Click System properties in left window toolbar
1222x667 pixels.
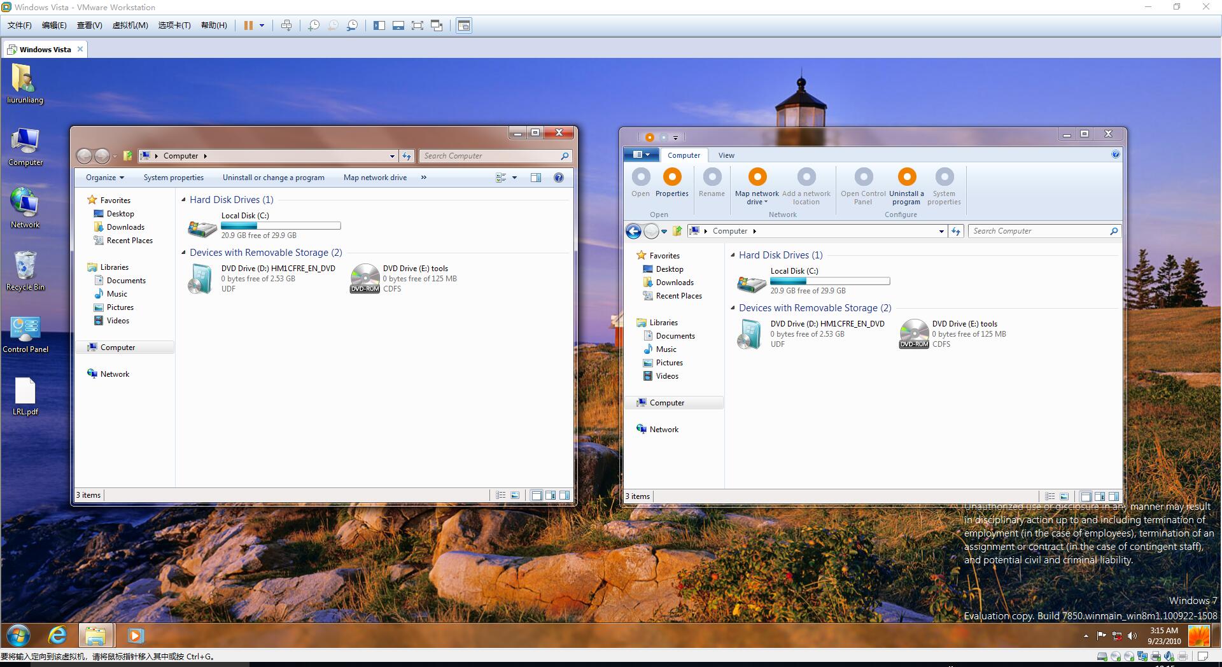pos(173,178)
